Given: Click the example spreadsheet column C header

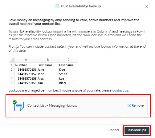Looking at the screenshot, I should (x=68, y=60).
